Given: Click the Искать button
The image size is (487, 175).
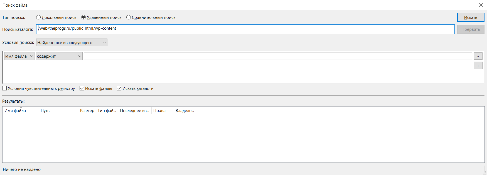Looking at the screenshot, I should tap(471, 17).
